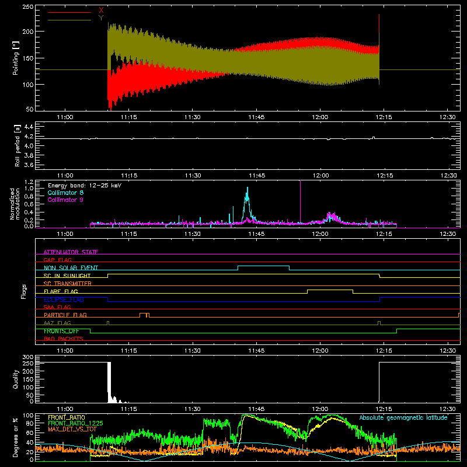467x467 pixels.
Task: Click the PARTICLE_FLAG label
Action: click(65, 315)
